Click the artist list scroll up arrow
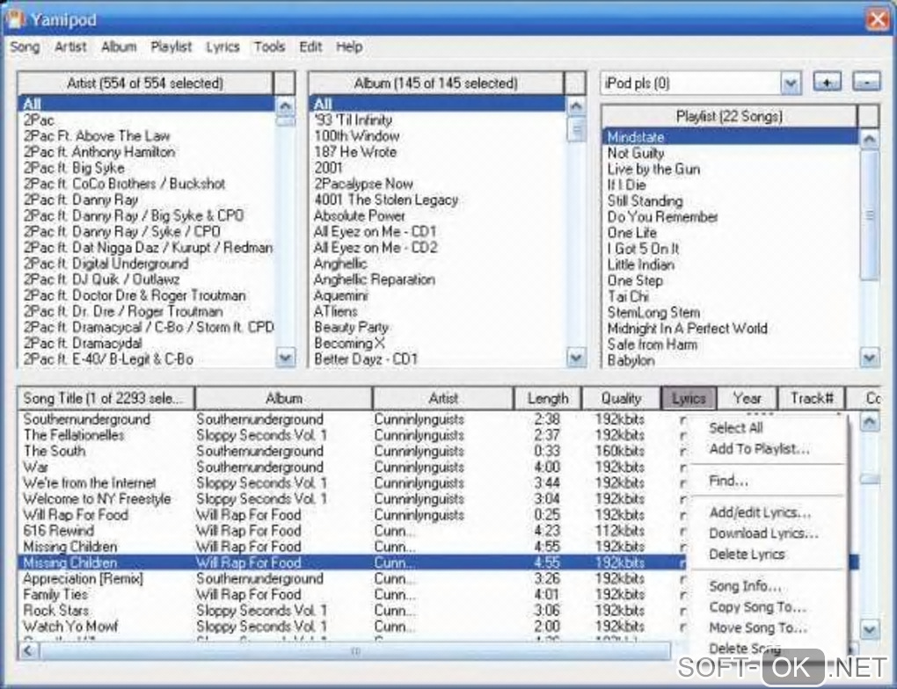Image resolution: width=897 pixels, height=689 pixels. (285, 105)
